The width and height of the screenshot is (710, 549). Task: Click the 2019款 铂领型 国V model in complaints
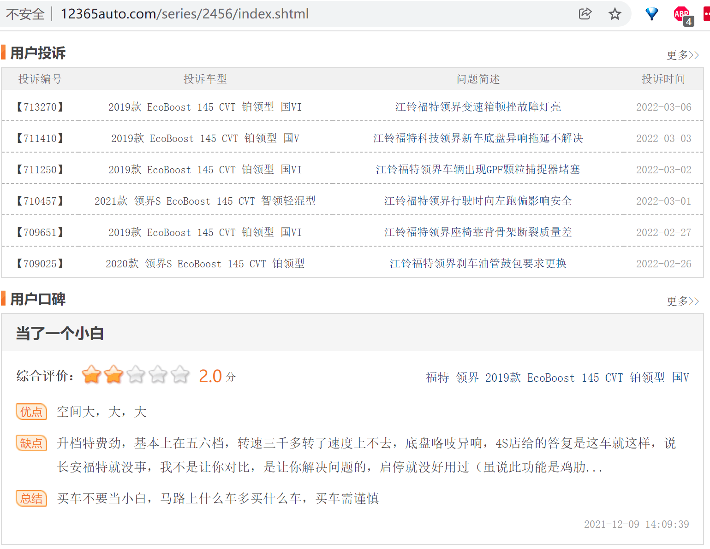[x=205, y=138]
